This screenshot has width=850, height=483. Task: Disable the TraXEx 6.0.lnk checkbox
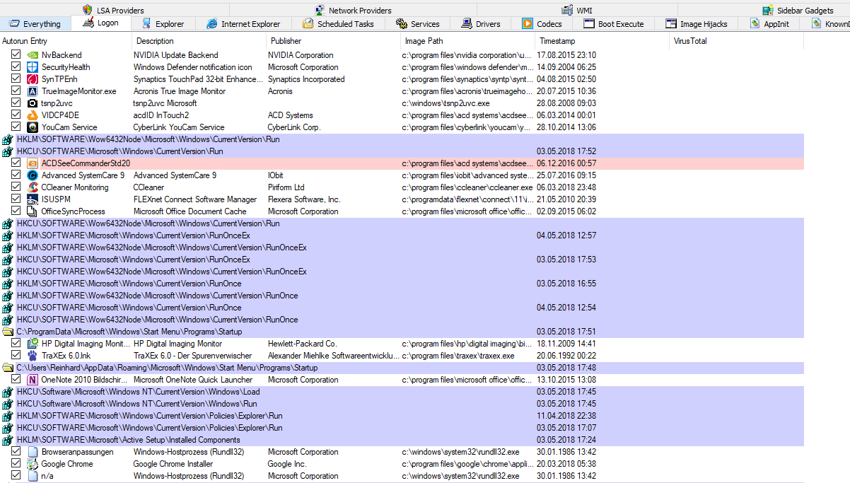coord(16,355)
